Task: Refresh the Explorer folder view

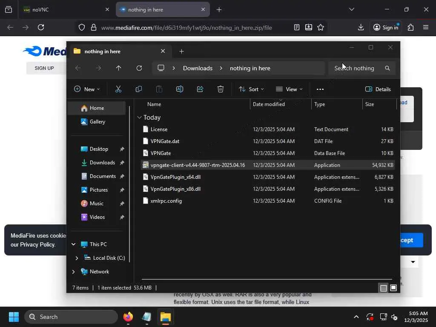Action: [x=139, y=68]
